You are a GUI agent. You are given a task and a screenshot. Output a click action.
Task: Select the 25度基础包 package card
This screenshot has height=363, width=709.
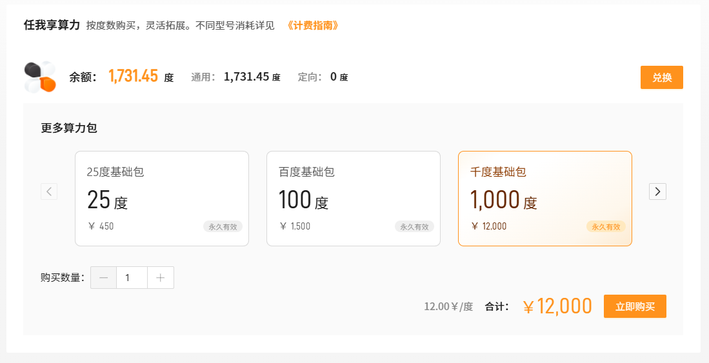pos(161,198)
